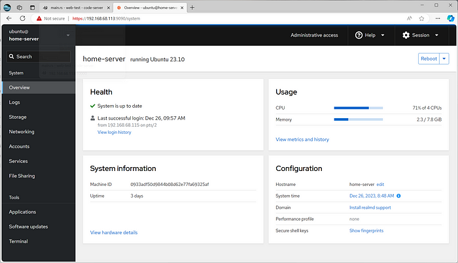Screen dimensions: 458x263
Task: Go to Networking in the sidebar
Action: pos(22,131)
